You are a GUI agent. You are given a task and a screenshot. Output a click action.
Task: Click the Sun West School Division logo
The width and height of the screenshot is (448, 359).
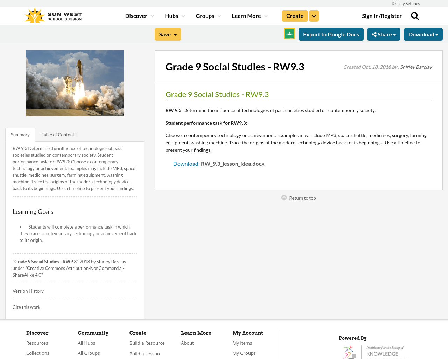(52, 15)
